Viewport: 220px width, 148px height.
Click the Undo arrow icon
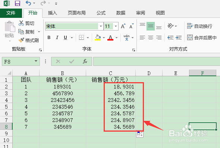pyautogui.click(x=28, y=3)
